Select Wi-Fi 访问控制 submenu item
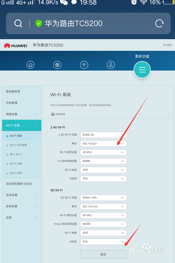This screenshot has width=175, height=263. coord(22,145)
